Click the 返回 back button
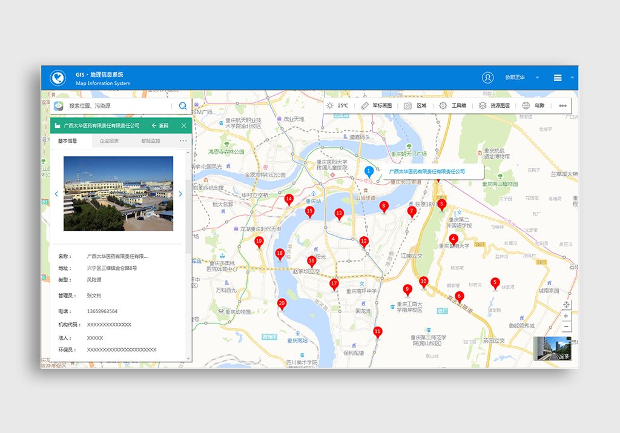This screenshot has width=620, height=433. pos(160,126)
